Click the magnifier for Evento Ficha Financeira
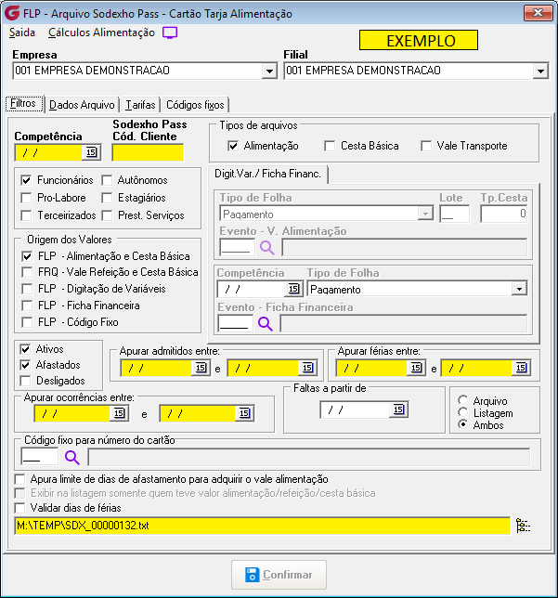The width and height of the screenshot is (558, 598). tap(266, 324)
